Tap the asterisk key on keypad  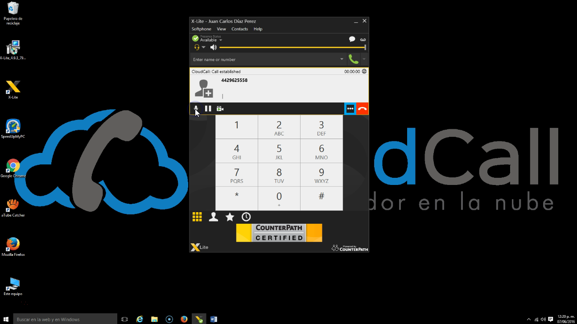coord(237,198)
